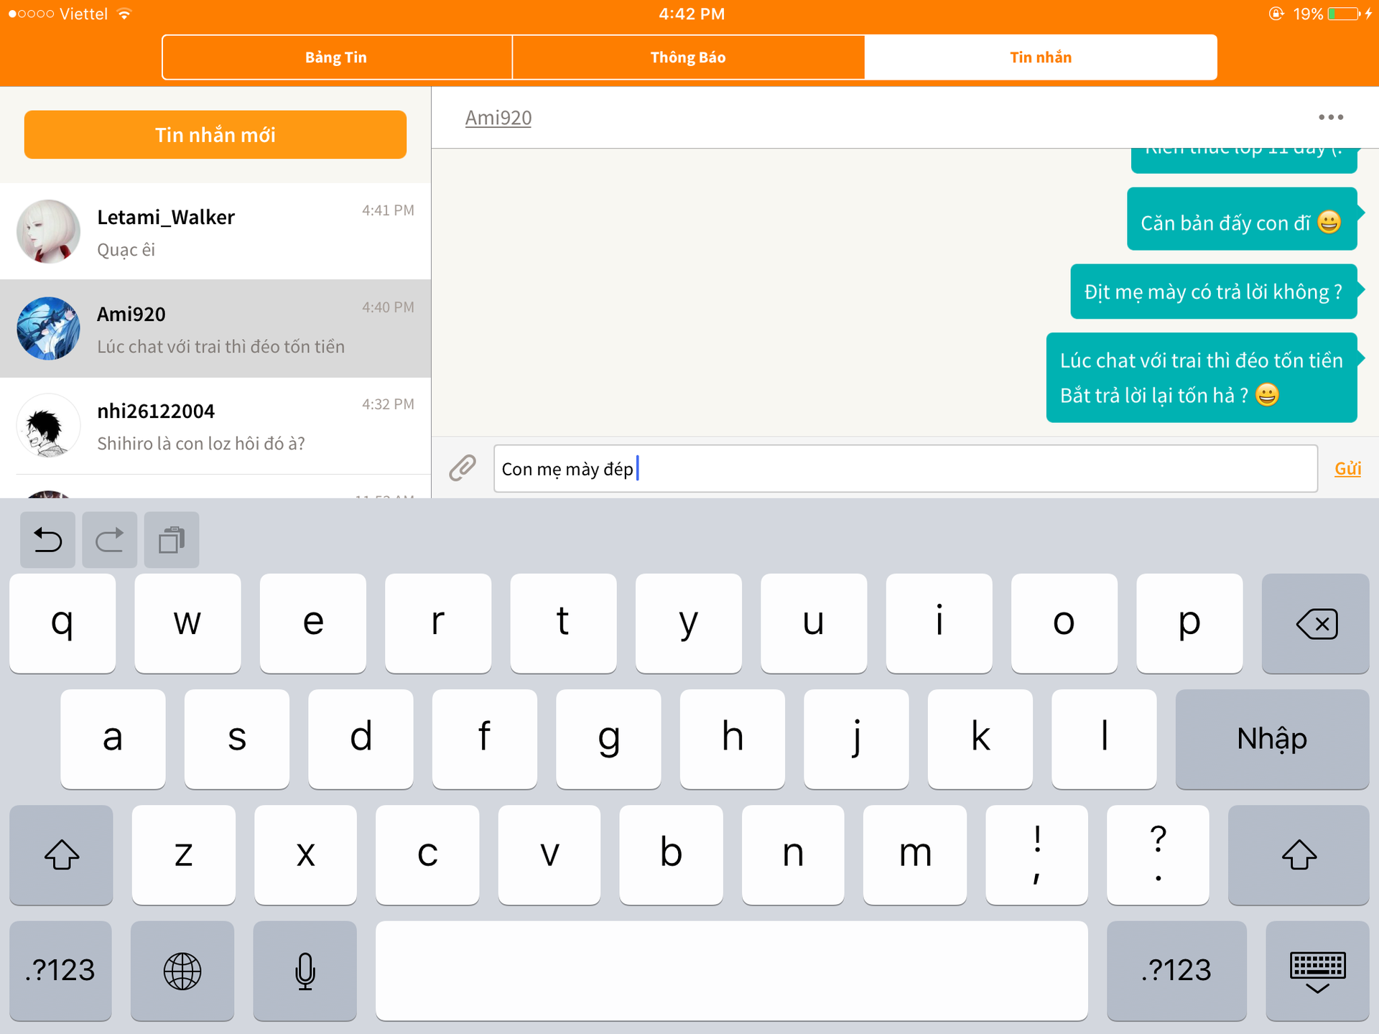Viewport: 1379px width, 1034px height.
Task: Tap the r key
Action: (438, 623)
